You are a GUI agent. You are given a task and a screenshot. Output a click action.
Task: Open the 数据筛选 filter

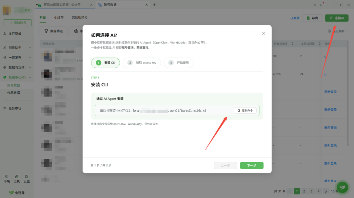pyautogui.click(x=53, y=31)
